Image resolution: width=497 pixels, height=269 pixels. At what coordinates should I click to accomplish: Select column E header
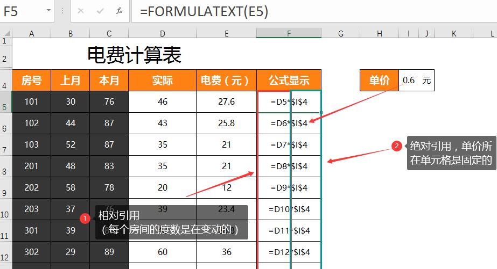tap(226, 33)
